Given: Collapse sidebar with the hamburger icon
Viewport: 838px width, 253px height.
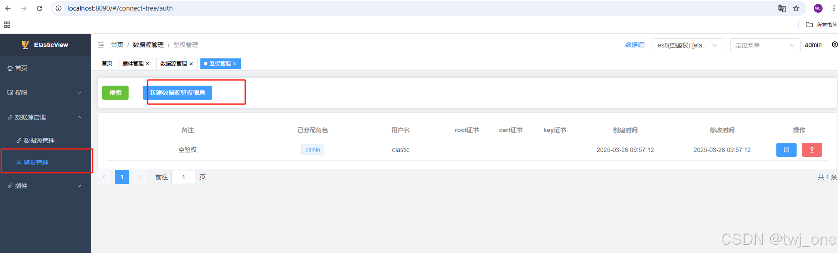Looking at the screenshot, I should tap(101, 45).
